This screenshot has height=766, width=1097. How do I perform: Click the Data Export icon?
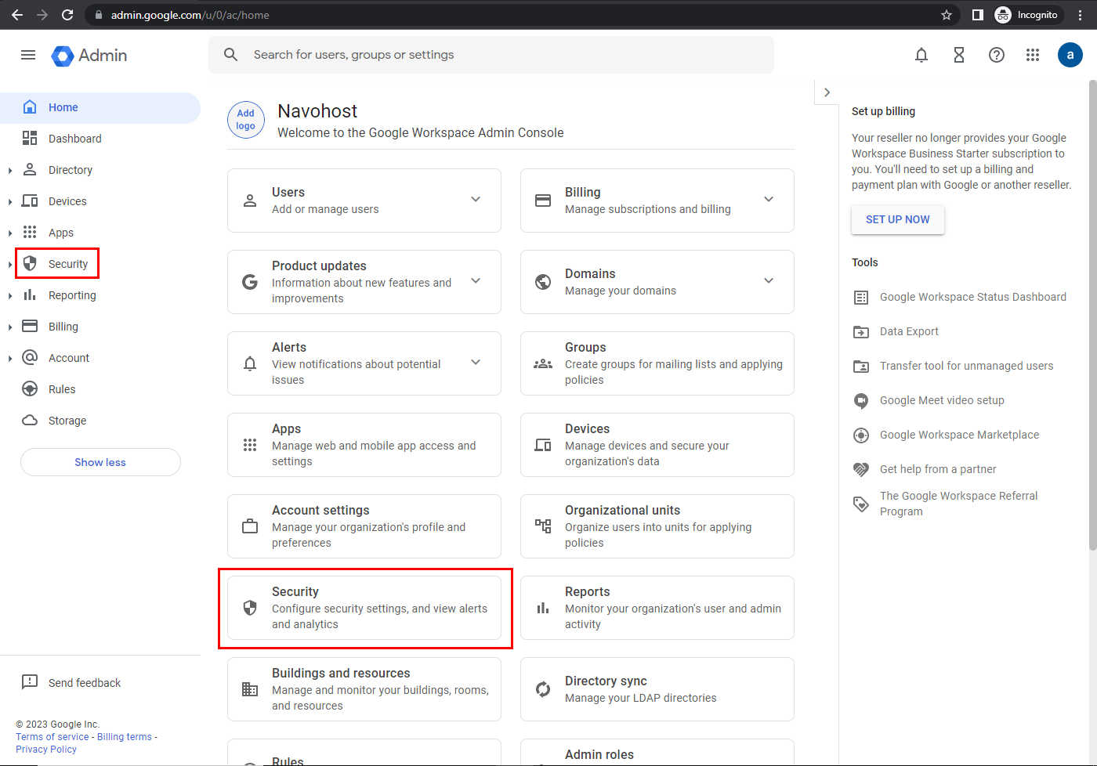coord(861,332)
